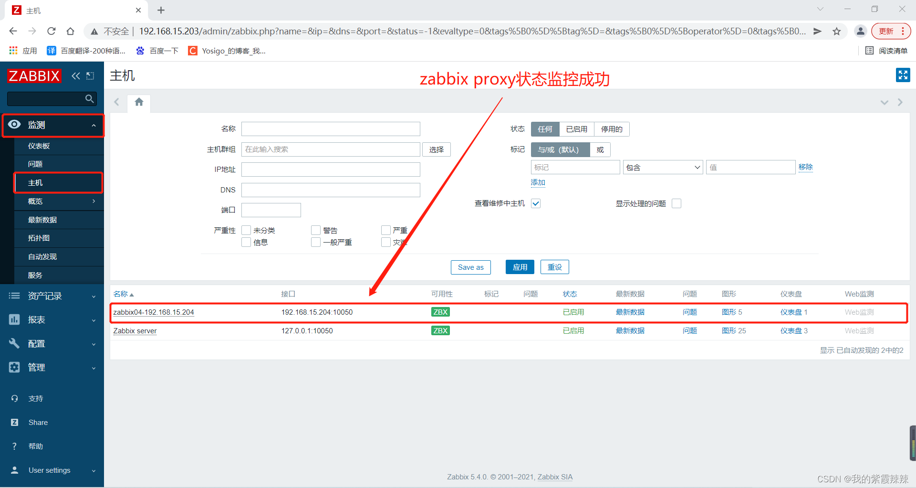Uncheck 查看维修中主机 checkbox
The image size is (916, 488).
click(536, 203)
